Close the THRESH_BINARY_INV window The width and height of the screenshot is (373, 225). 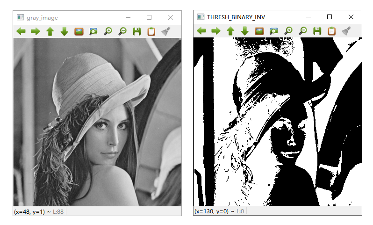351,17
